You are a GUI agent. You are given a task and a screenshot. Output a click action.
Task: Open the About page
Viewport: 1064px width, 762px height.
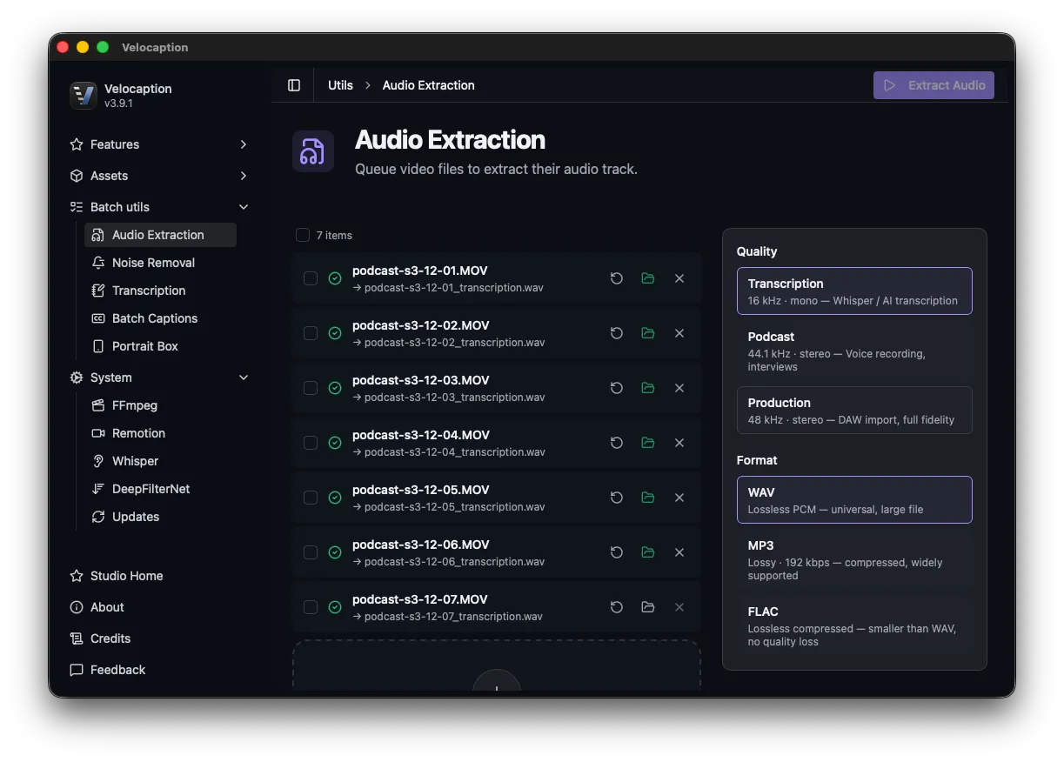(x=160, y=607)
